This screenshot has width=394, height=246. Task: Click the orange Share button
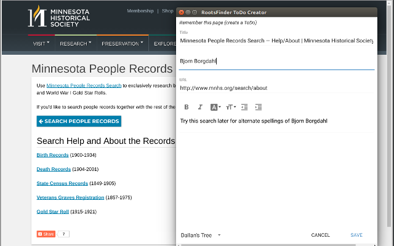pos(46,234)
